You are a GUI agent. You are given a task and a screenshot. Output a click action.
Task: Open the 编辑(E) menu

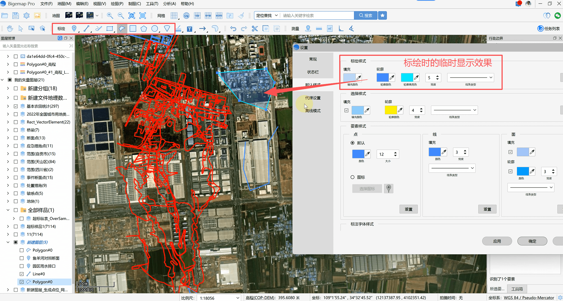pos(82,4)
